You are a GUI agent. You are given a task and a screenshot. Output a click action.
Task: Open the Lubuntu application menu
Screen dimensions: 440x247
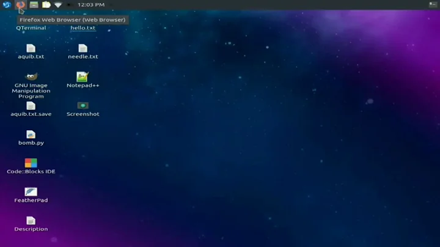7,5
